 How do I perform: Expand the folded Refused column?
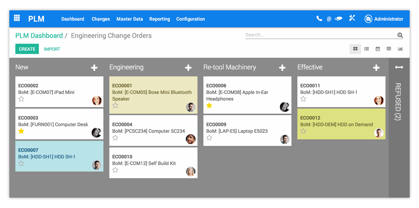(x=399, y=68)
